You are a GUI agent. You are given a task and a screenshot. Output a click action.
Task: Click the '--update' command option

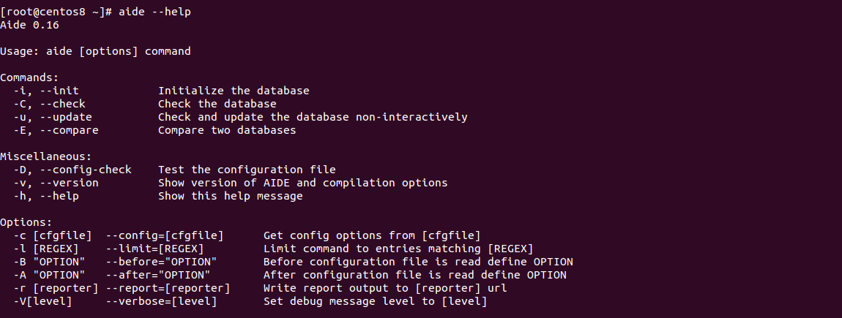coord(66,117)
